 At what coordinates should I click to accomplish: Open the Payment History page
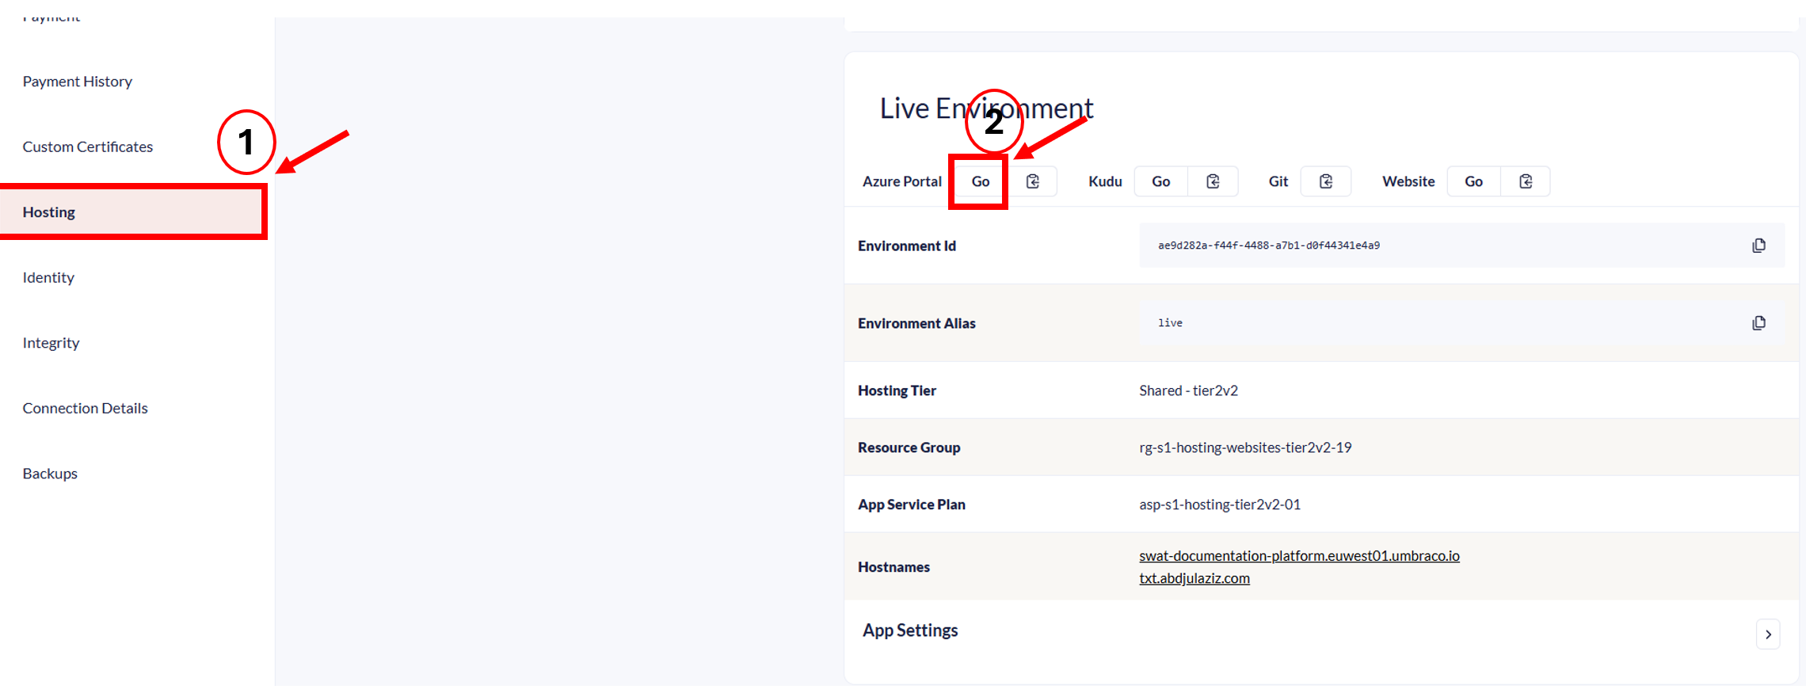coord(78,82)
